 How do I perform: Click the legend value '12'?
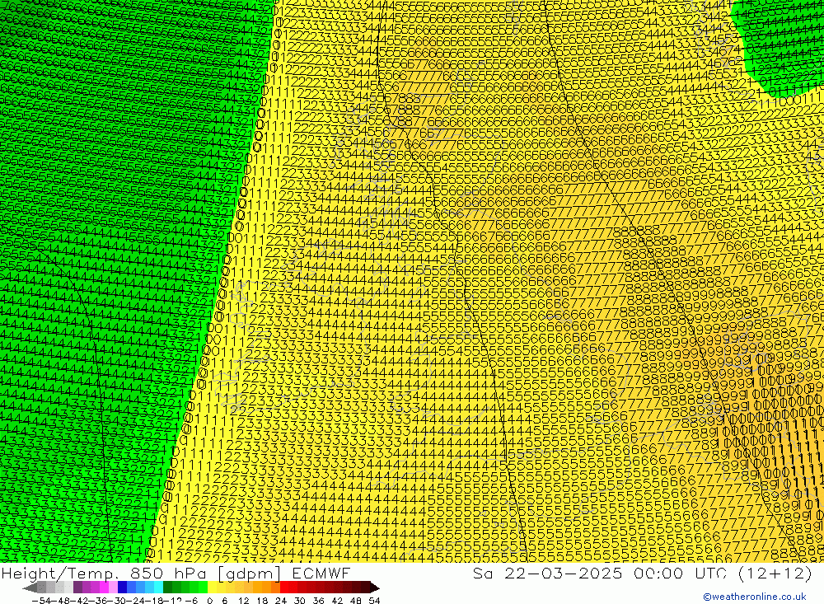click(244, 601)
